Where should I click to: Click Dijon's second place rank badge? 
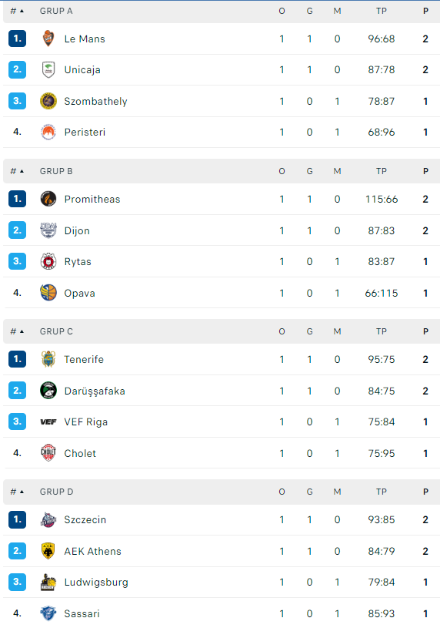tap(17, 230)
